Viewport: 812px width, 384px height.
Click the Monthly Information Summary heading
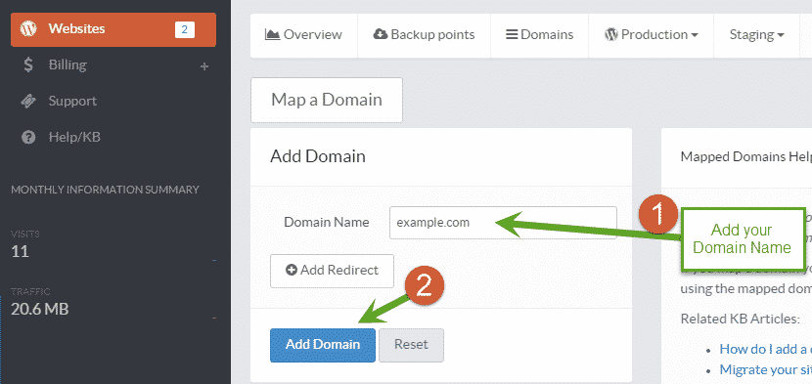coord(105,190)
